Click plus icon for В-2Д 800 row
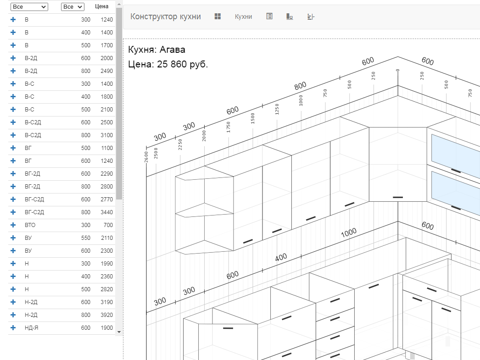This screenshot has width=480, height=360. coord(13,71)
